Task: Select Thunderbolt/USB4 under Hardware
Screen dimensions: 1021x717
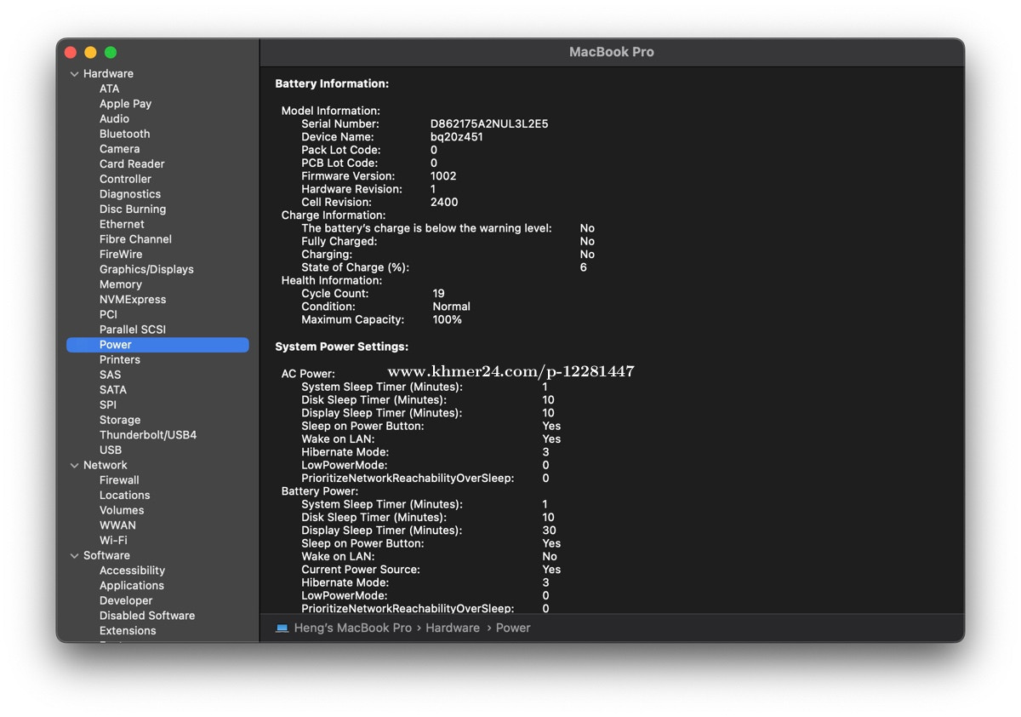Action: click(148, 434)
